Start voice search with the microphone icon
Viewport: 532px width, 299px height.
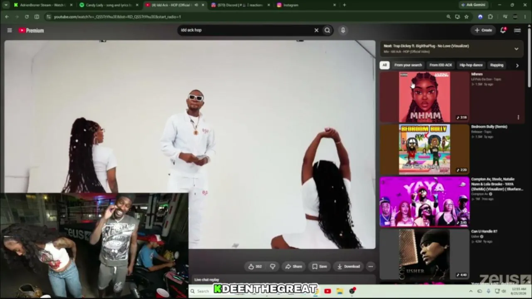coord(343,30)
